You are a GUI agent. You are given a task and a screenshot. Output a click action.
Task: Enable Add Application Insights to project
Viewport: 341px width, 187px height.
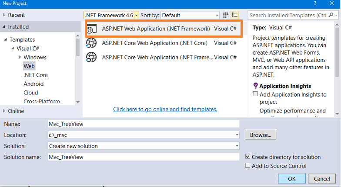pos(255,94)
